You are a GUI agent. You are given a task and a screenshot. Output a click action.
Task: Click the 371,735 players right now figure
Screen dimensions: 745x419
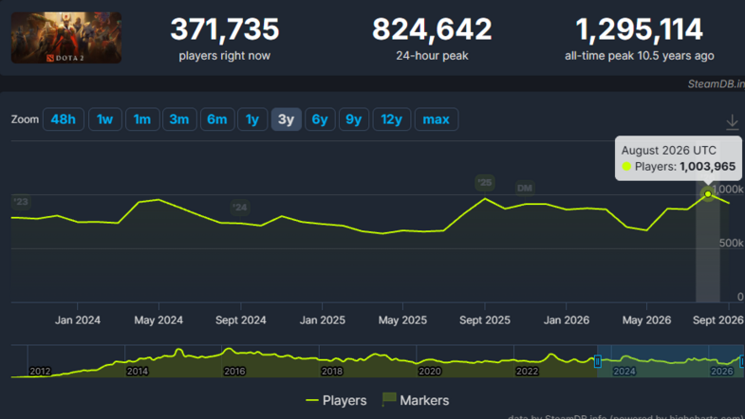[225, 29]
